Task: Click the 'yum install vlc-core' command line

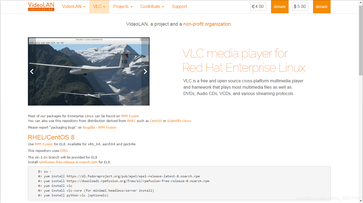Action: (96, 191)
